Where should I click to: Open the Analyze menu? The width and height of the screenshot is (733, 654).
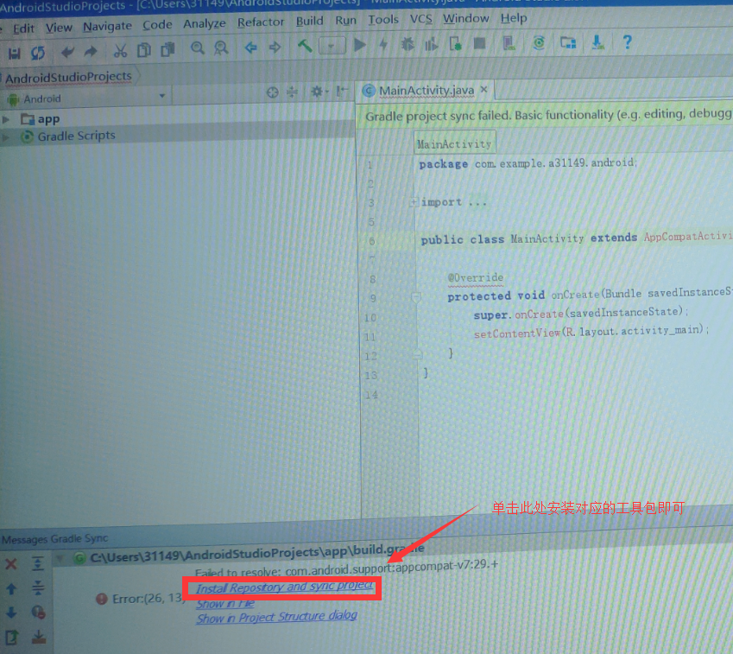(x=205, y=24)
